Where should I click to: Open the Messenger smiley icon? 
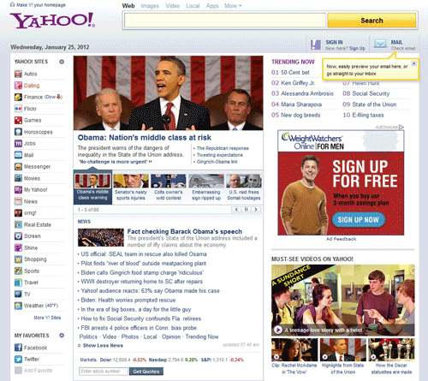(18, 166)
